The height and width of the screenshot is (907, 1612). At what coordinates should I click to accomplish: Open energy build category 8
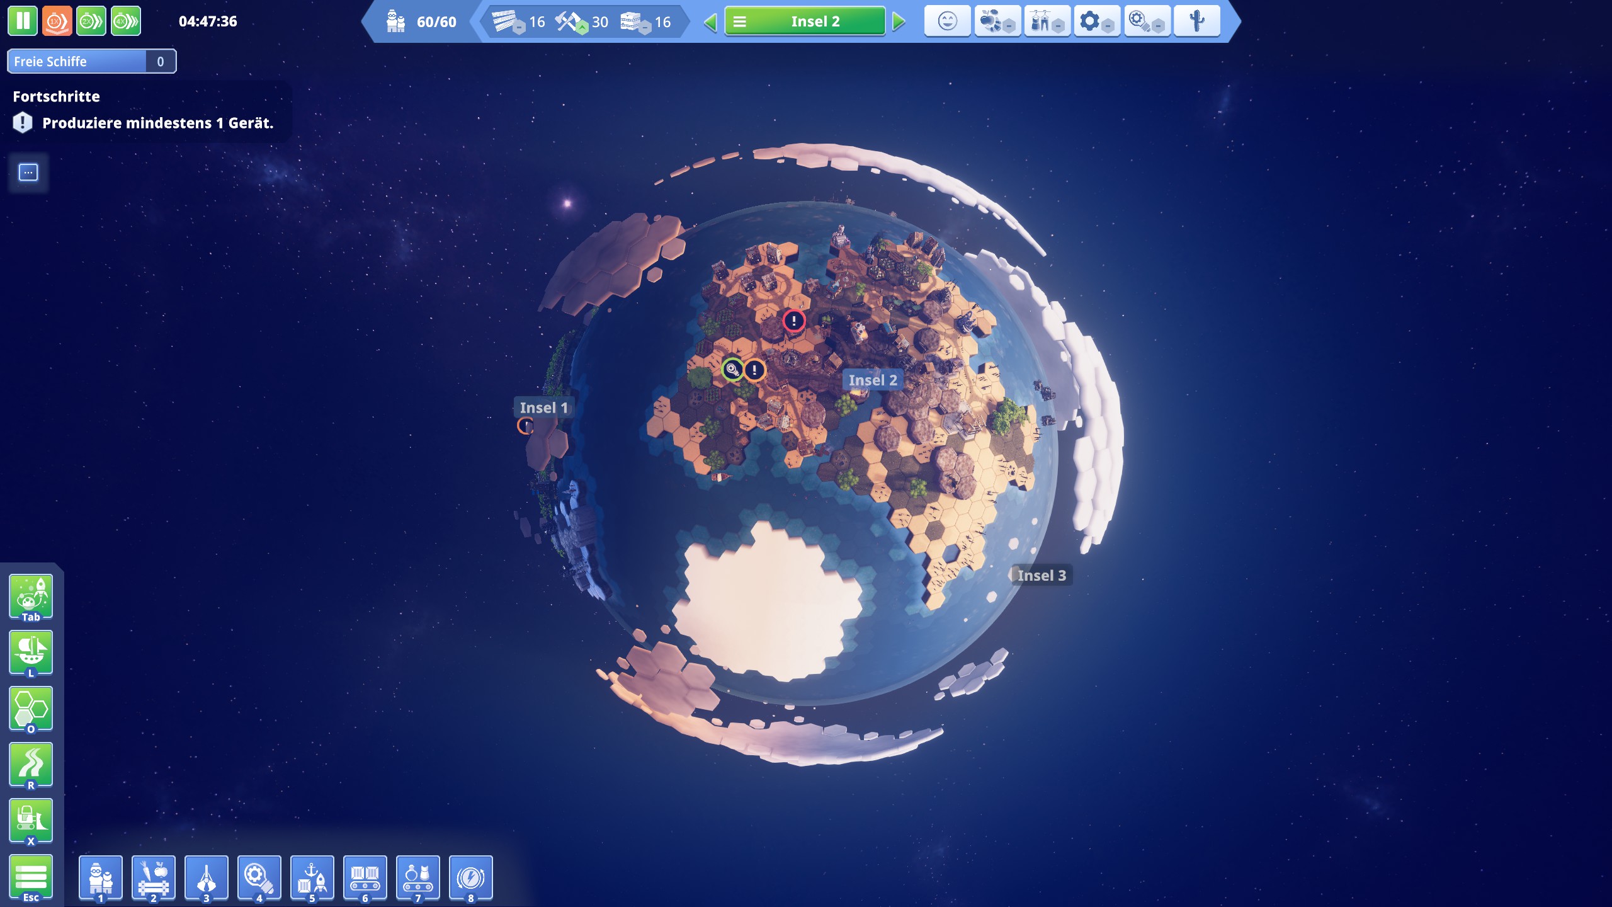[471, 879]
